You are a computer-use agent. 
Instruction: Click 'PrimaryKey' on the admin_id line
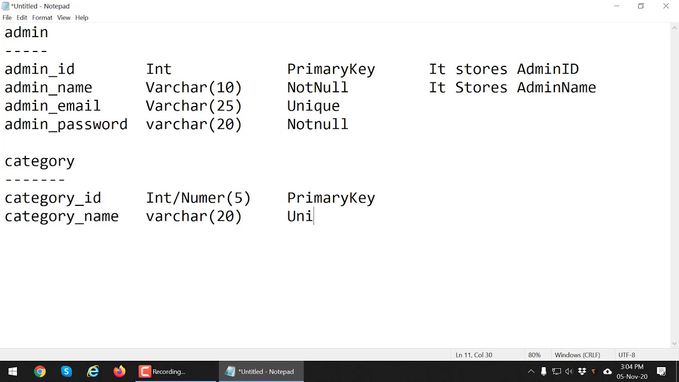pyautogui.click(x=331, y=70)
